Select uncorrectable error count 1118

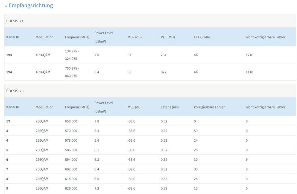pos(249,72)
